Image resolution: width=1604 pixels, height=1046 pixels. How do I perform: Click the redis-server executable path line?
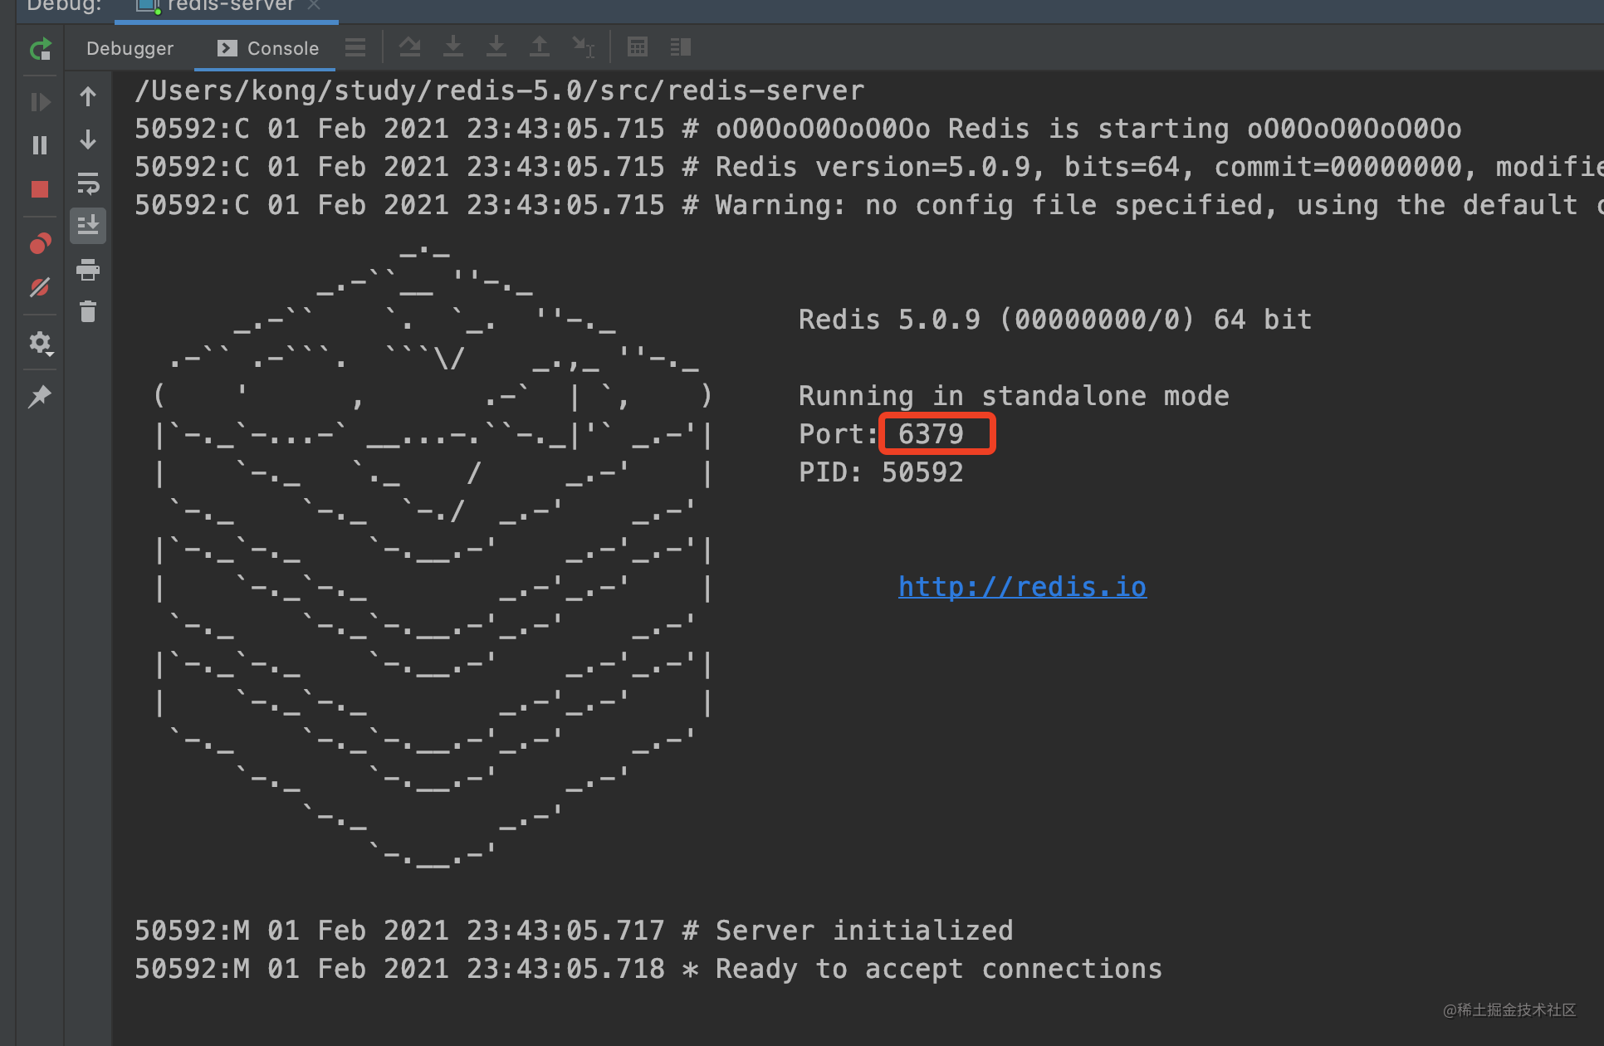pyautogui.click(x=500, y=90)
